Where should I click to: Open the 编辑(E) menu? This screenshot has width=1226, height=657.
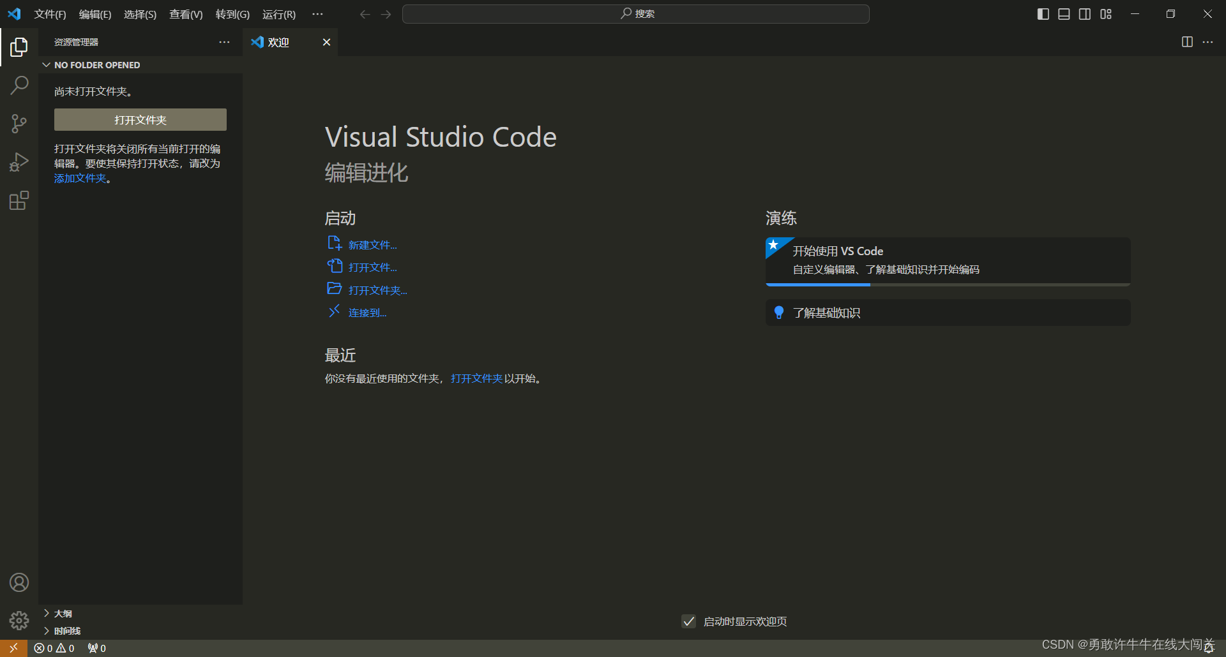(95, 14)
